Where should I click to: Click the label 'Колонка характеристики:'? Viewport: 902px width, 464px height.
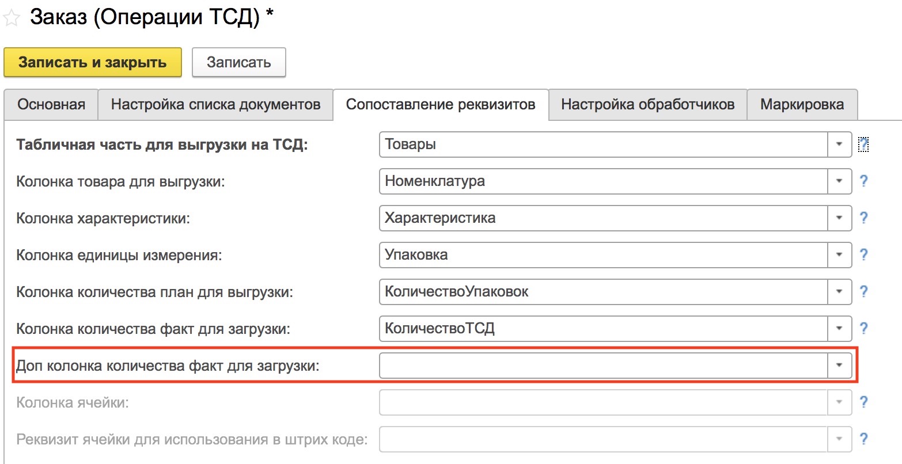pos(103,218)
